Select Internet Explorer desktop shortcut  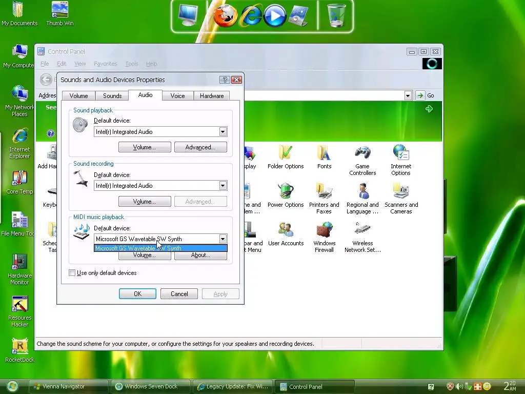pos(19,144)
